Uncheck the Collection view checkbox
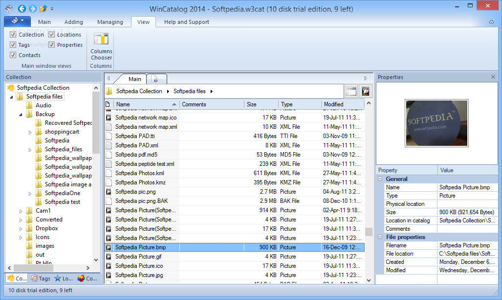Viewport: 502px width, 300px height. pyautogui.click(x=13, y=34)
